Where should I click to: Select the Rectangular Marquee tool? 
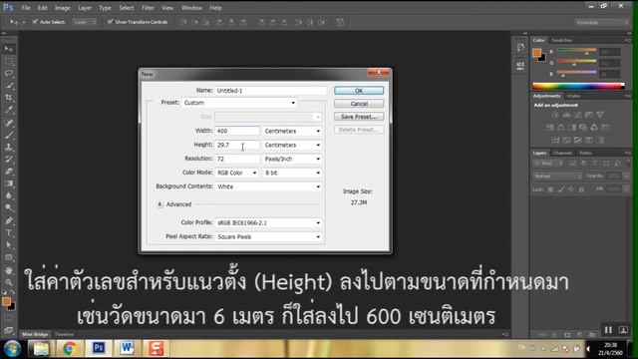9,62
